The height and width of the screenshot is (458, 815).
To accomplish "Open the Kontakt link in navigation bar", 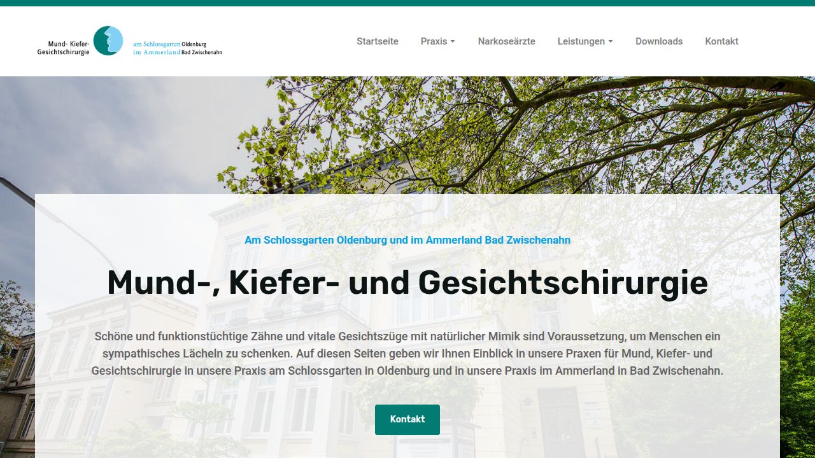I will pos(721,41).
